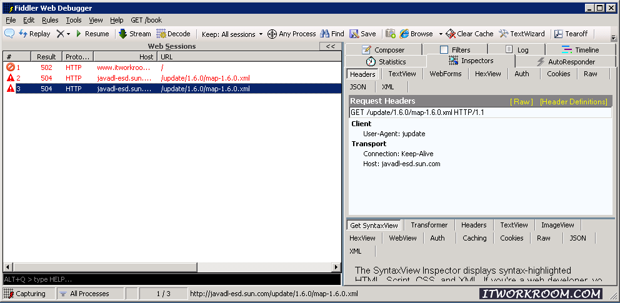Switch to the Inspectors tab
The width and height of the screenshot is (620, 303).
tap(471, 61)
